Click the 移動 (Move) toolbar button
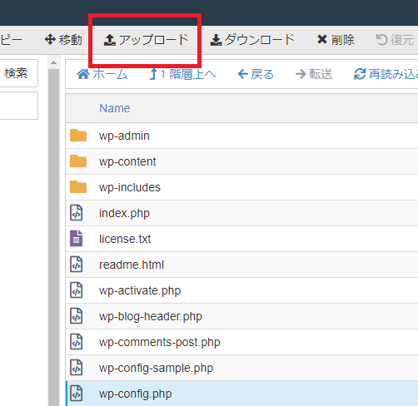 pos(63,40)
